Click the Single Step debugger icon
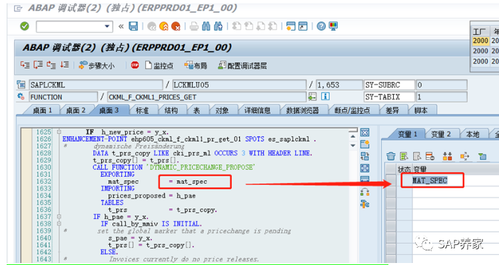499x265 pixels. click(x=25, y=65)
